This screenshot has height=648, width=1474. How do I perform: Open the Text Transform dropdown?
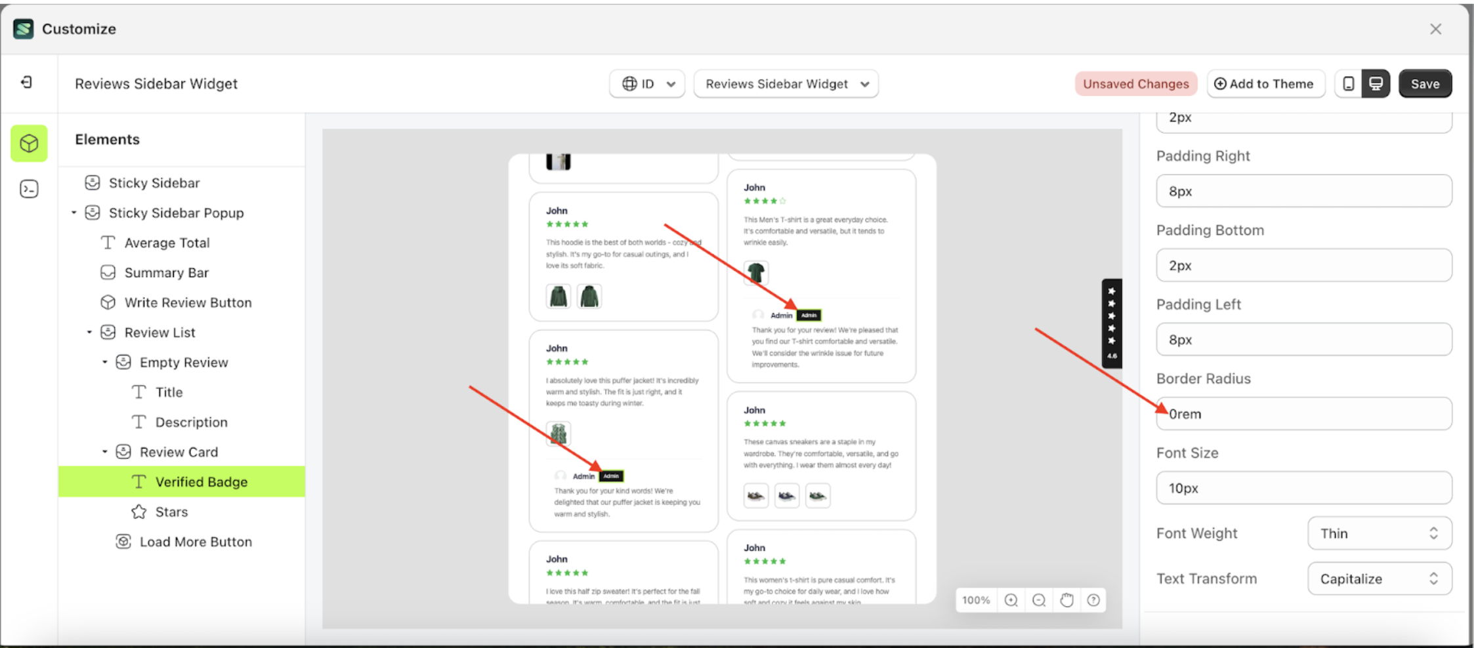[1379, 578]
